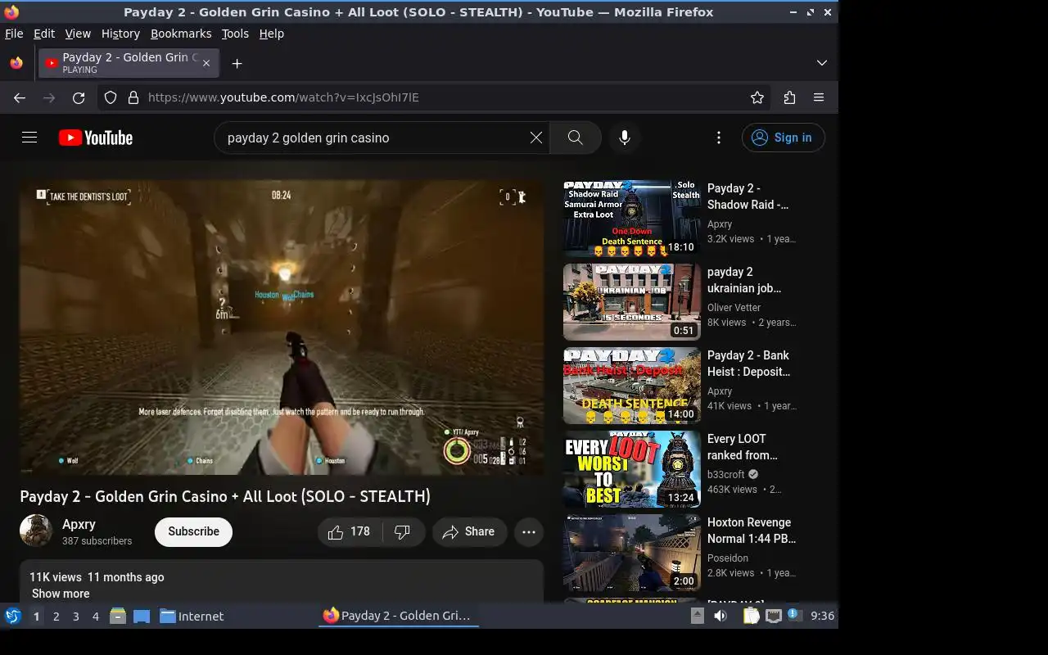The width and height of the screenshot is (1048, 655).
Task: Open the Firefox extensions puzzle icon
Action: tap(789, 97)
